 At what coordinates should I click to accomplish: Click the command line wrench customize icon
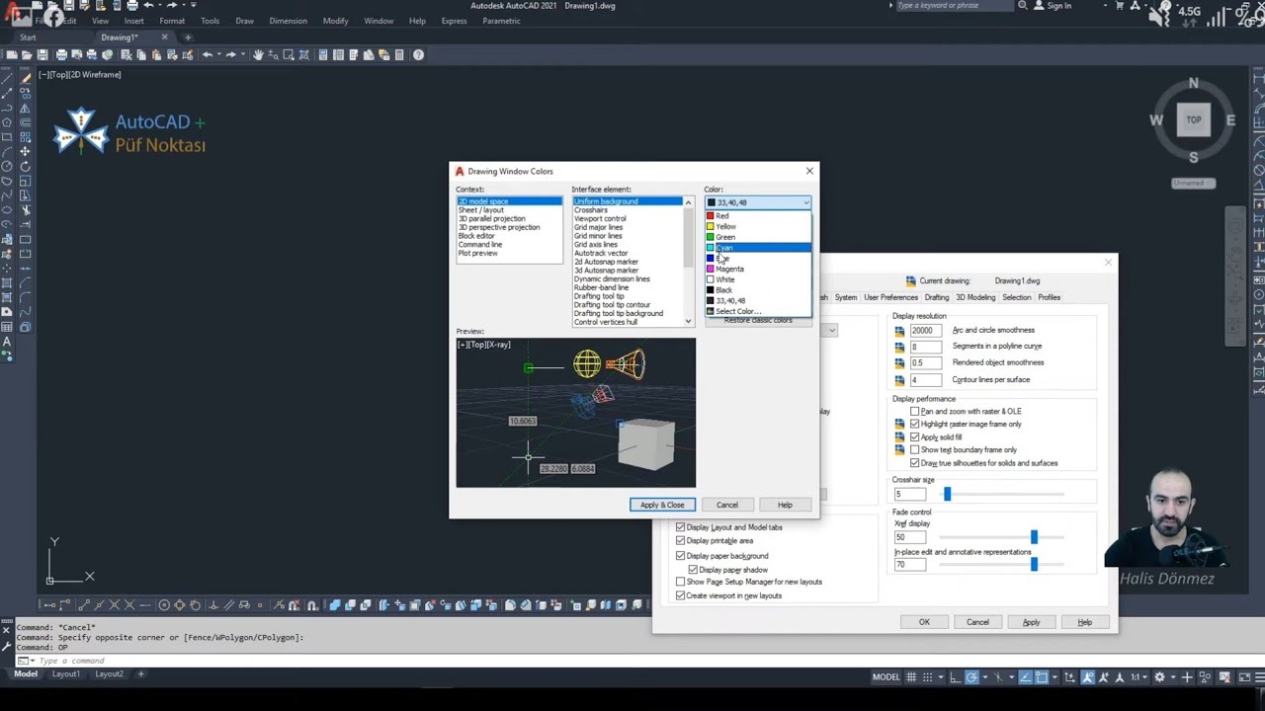(6, 646)
